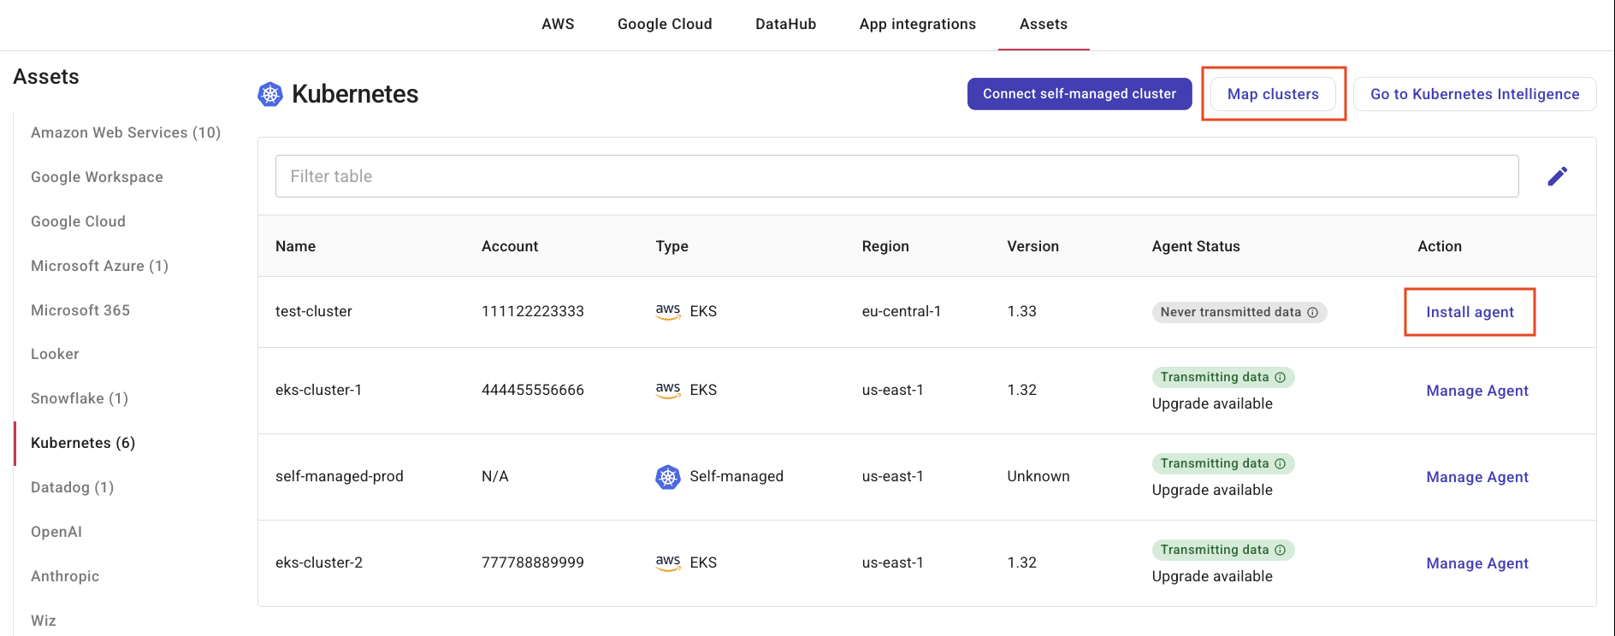Viewport: 1615px width, 636px height.
Task: Select the Assets tab
Action: [1044, 24]
